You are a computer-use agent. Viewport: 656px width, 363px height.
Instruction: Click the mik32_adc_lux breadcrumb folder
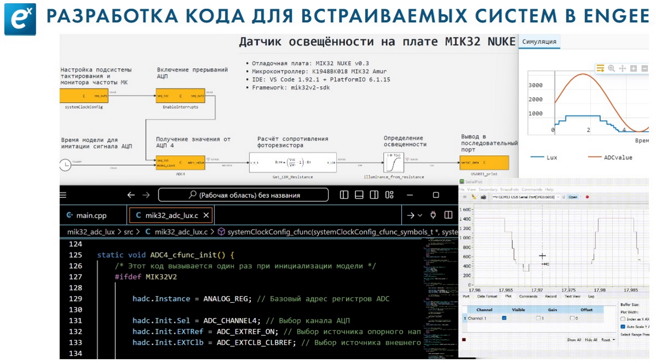(91, 232)
